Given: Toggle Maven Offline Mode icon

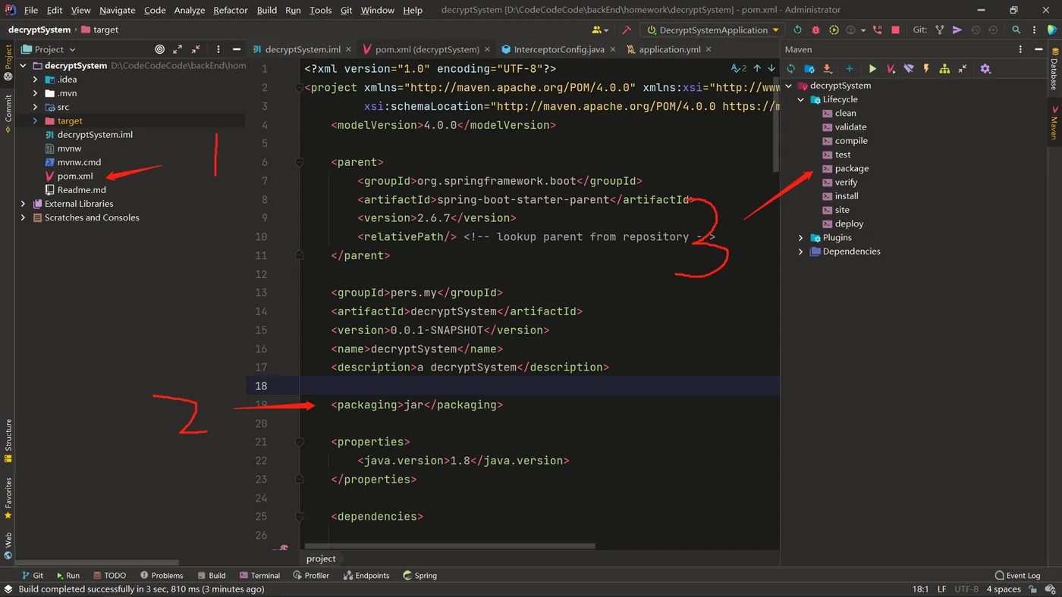Looking at the screenshot, I should [x=909, y=69].
